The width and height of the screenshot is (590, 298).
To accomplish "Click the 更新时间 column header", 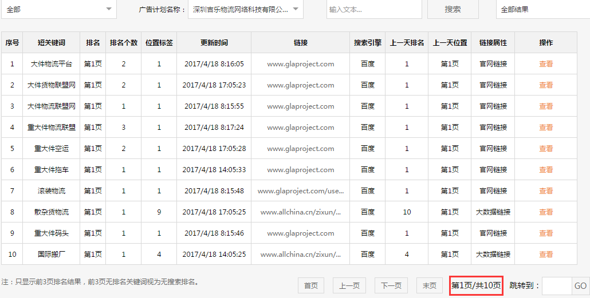I will click(x=214, y=42).
